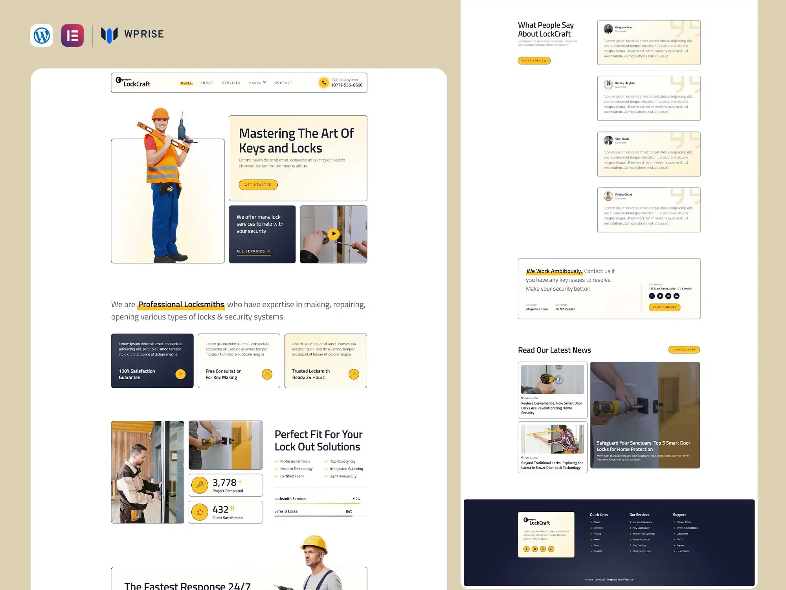This screenshot has height=590, width=786.
Task: Select the Contact menu item
Action: [x=283, y=83]
